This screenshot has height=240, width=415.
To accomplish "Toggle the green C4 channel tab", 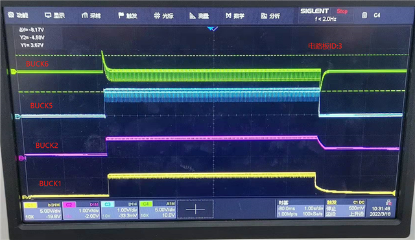I will click(146, 204).
